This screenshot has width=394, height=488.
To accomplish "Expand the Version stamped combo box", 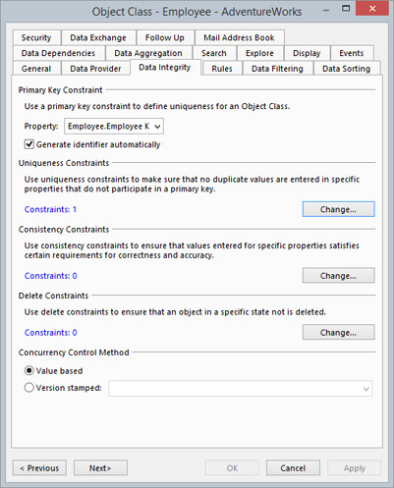I will coord(241,389).
